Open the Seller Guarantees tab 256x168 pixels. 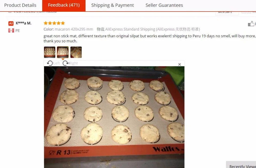tap(164, 5)
